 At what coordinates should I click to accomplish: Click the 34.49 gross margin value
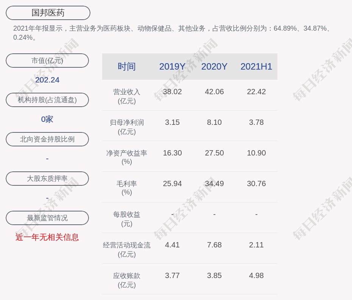pos(214,183)
